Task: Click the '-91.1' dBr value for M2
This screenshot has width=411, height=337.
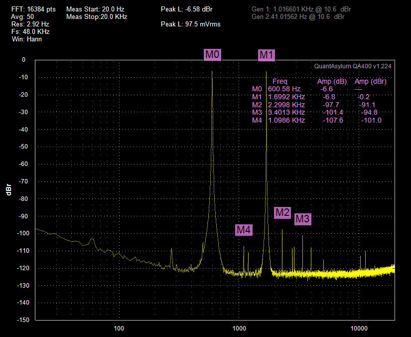Action: [x=367, y=105]
